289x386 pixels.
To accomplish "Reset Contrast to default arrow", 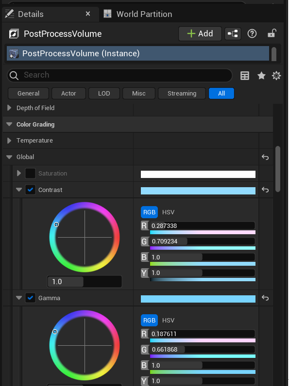I will tap(265, 190).
